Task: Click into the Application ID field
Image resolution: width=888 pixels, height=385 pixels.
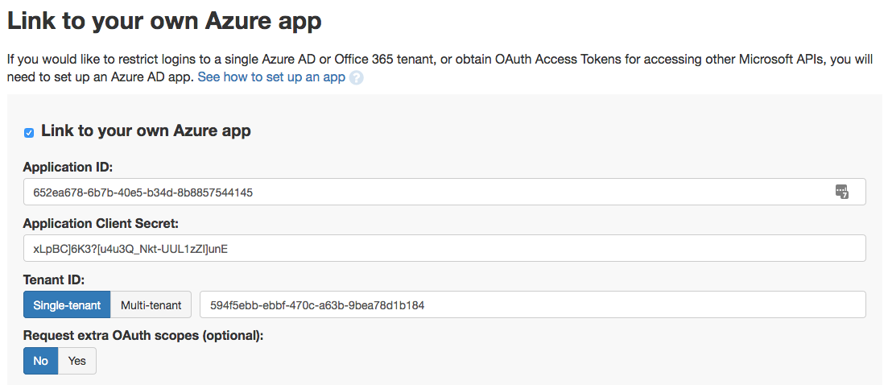Action: point(444,192)
